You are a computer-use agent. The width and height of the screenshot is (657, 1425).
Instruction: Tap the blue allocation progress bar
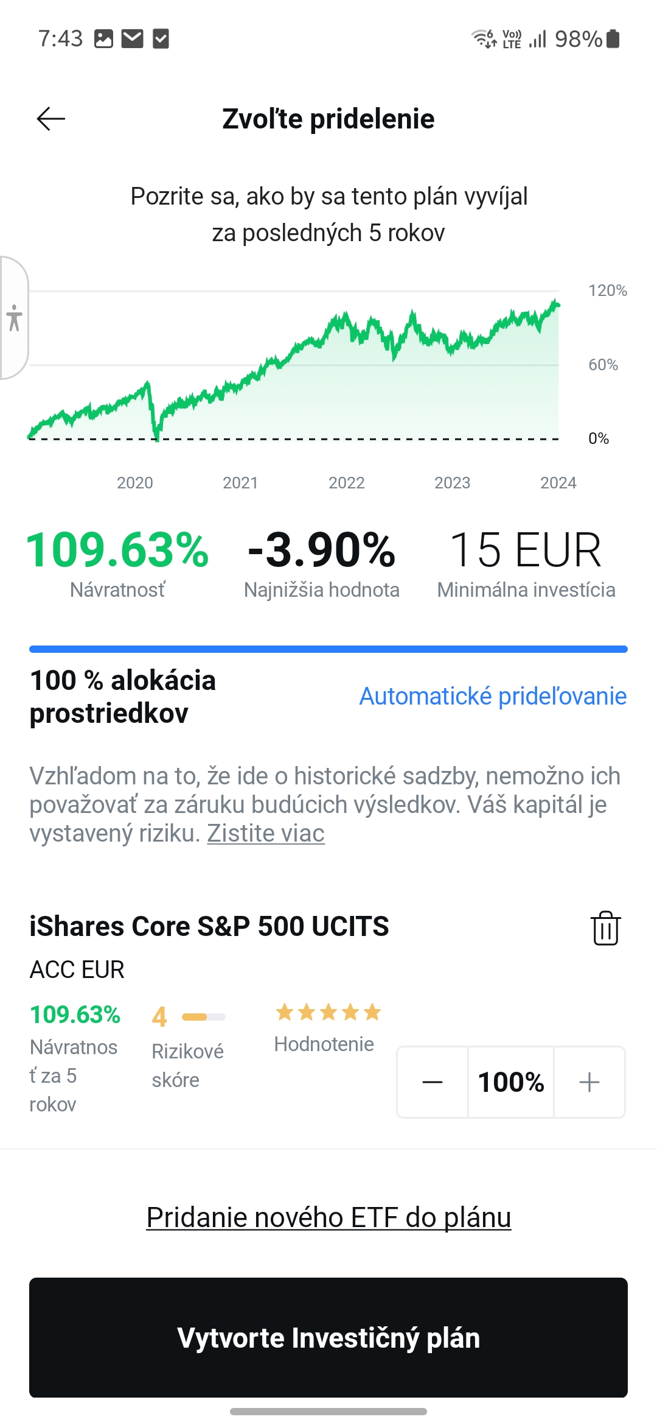click(x=328, y=649)
